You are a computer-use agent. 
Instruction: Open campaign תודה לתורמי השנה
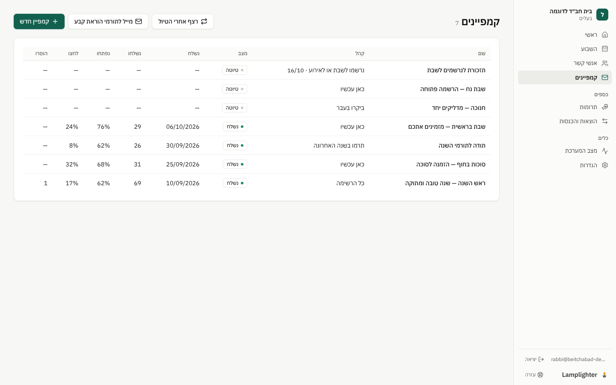[x=462, y=145]
